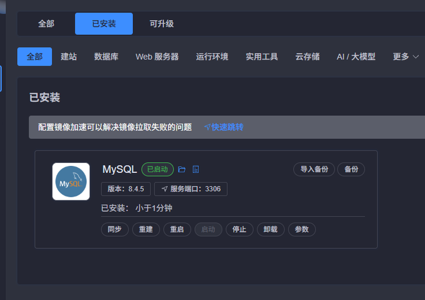This screenshot has height=300, width=425.
Task: Click the 版本: 8.4.5 tag
Action: click(126, 189)
